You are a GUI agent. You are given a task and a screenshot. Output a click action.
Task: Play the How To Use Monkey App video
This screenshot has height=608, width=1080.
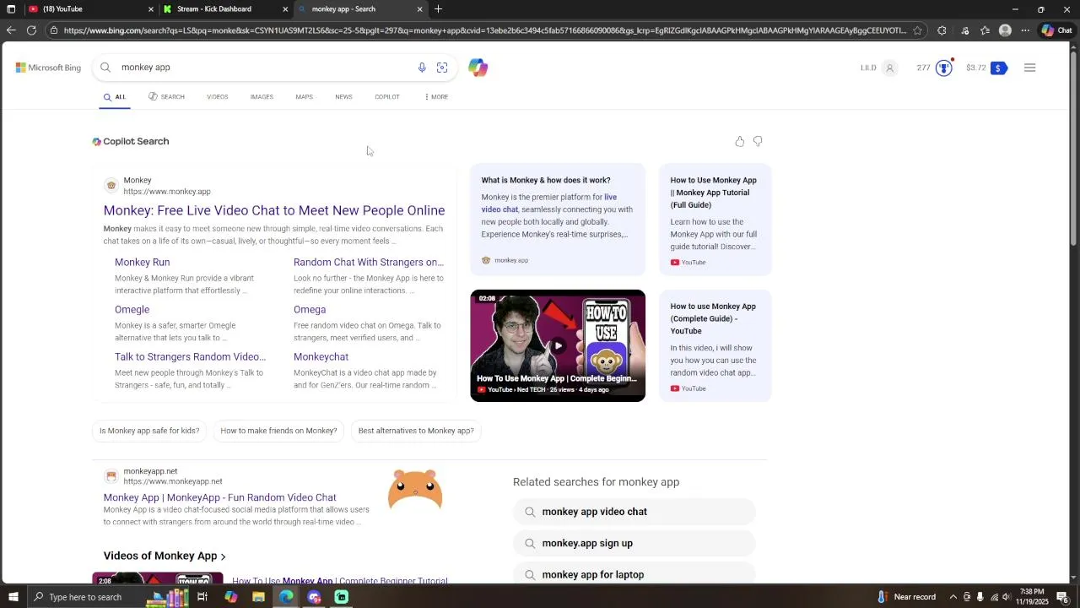click(x=558, y=345)
